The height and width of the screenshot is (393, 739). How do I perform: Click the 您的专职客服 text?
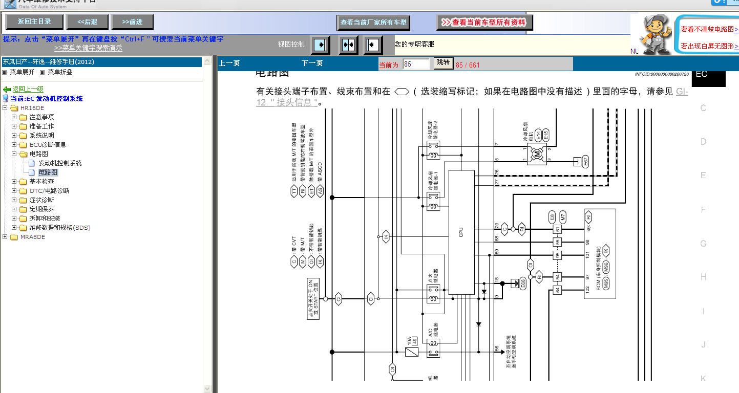click(414, 45)
